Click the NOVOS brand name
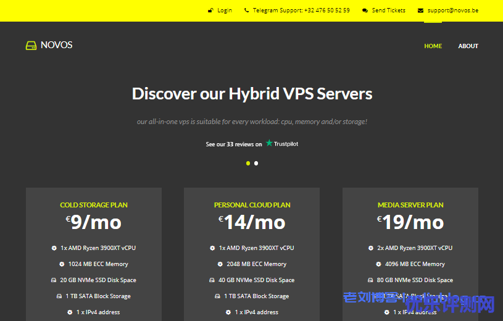This screenshot has width=503, height=321. (x=56, y=45)
